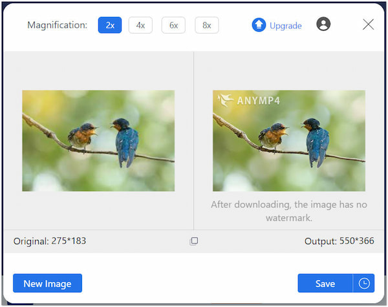Open history via the clock icon

(x=364, y=283)
